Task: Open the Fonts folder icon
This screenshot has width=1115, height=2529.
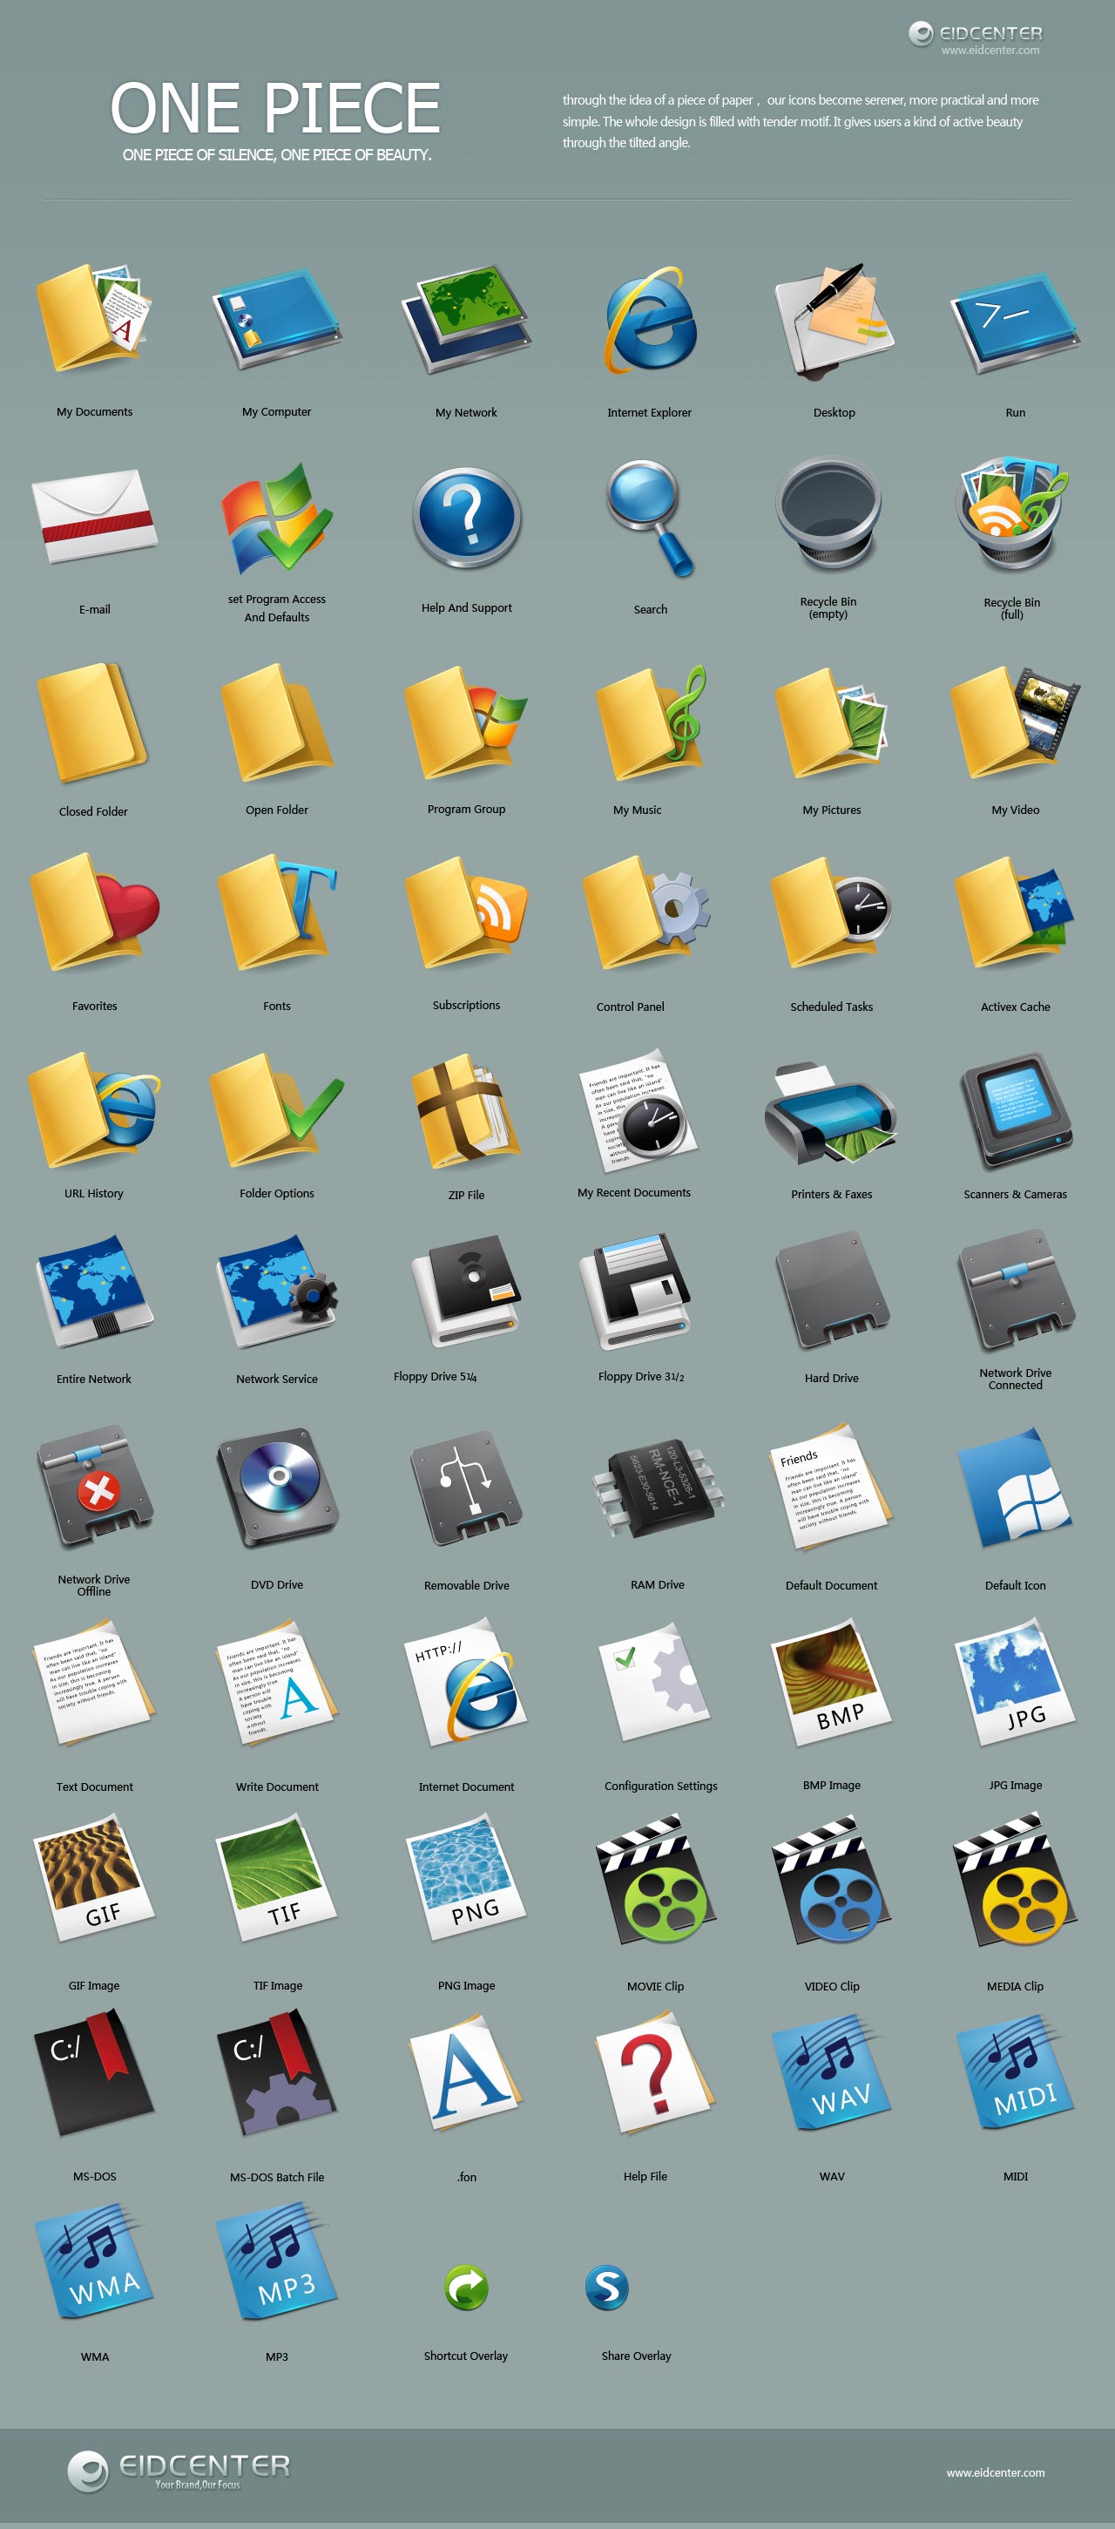Action: [x=277, y=913]
